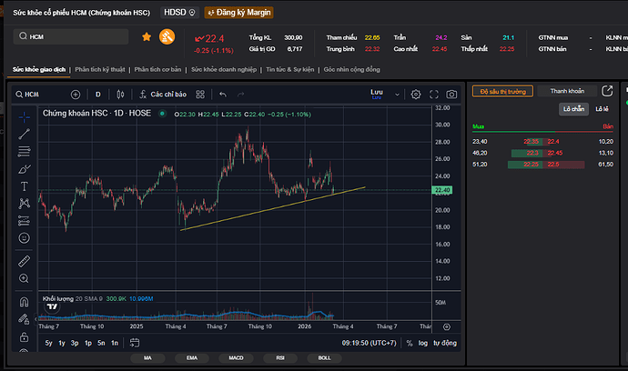The width and height of the screenshot is (628, 371).
Task: Select the text annotation tool
Action: tap(25, 185)
